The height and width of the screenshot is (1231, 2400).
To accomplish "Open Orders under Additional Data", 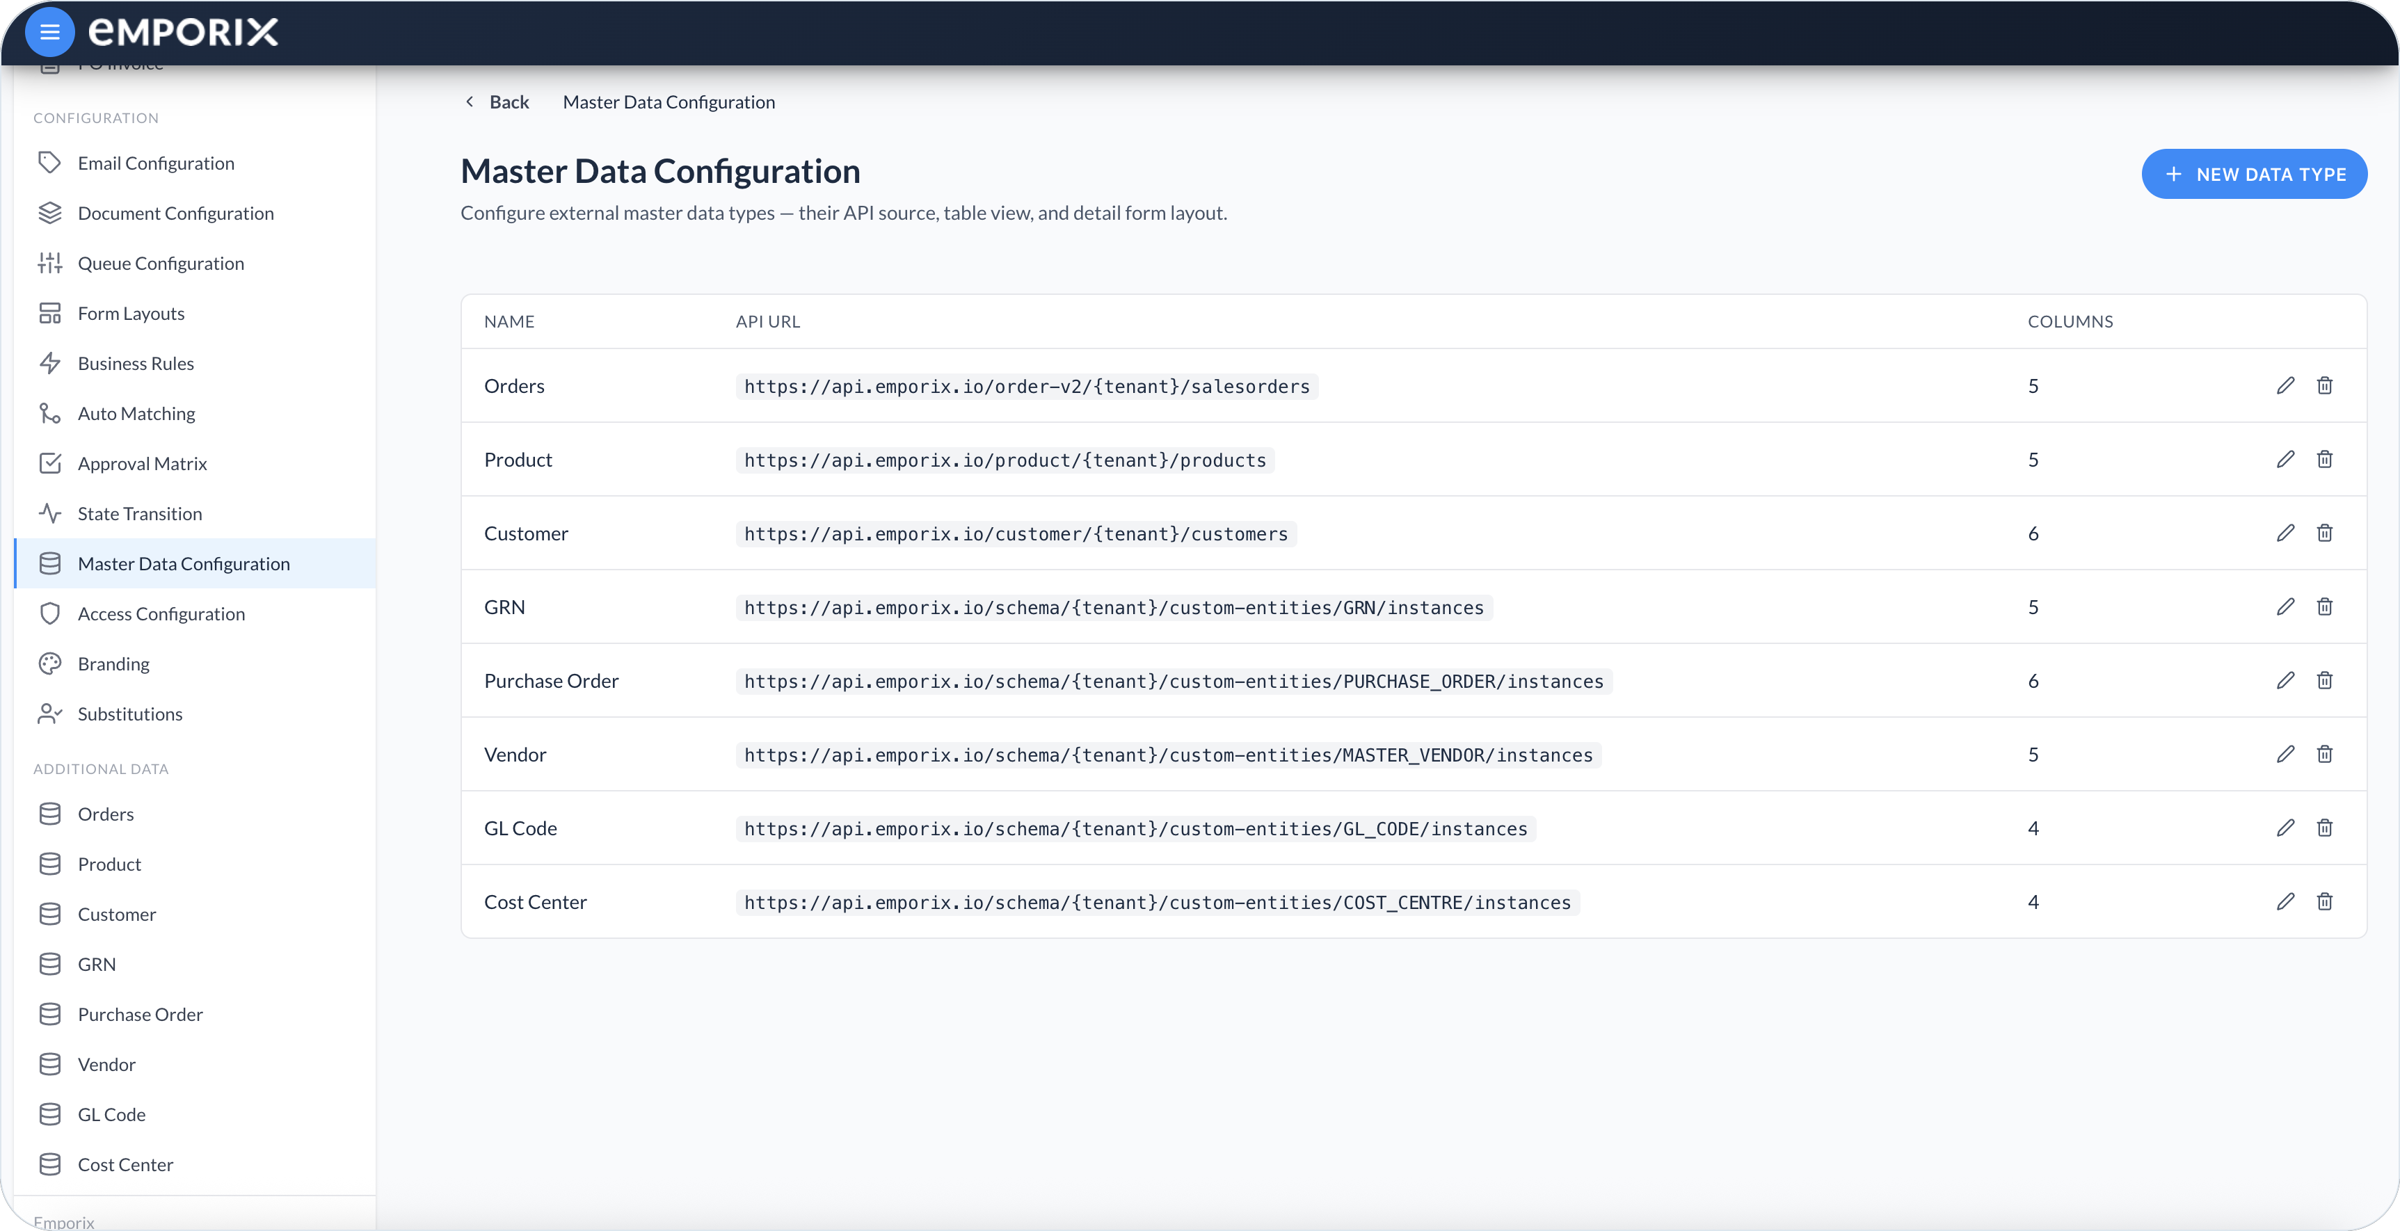I will coord(195,814).
